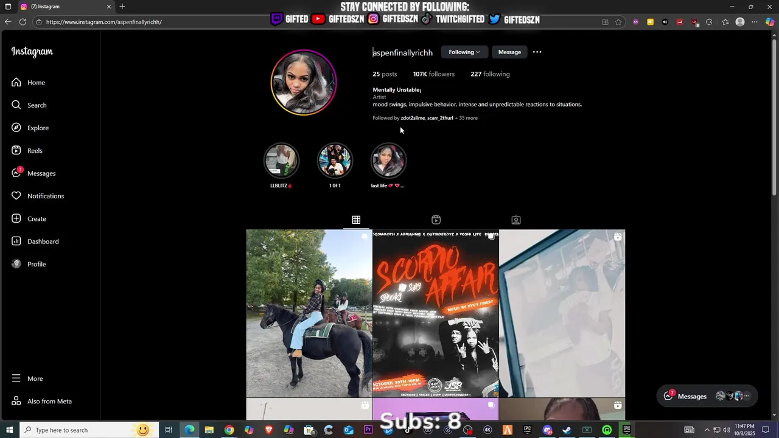
Task: Open the Following dropdown on profile
Action: [464, 52]
